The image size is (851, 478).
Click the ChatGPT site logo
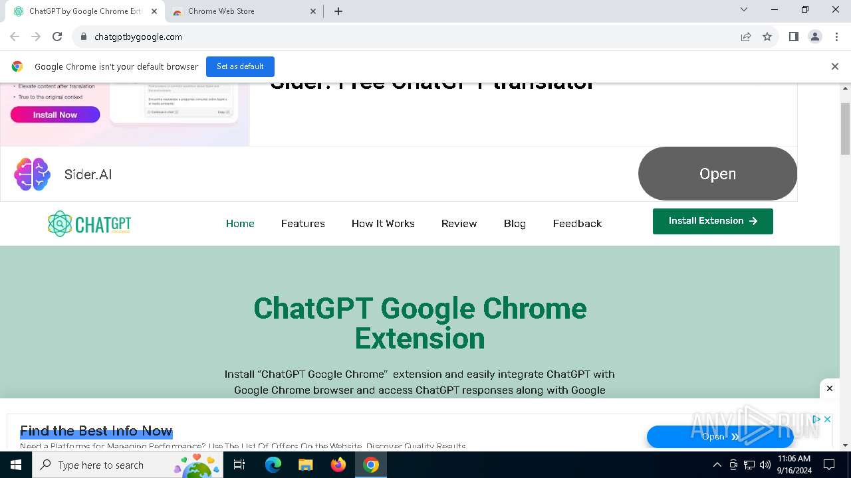coord(89,224)
